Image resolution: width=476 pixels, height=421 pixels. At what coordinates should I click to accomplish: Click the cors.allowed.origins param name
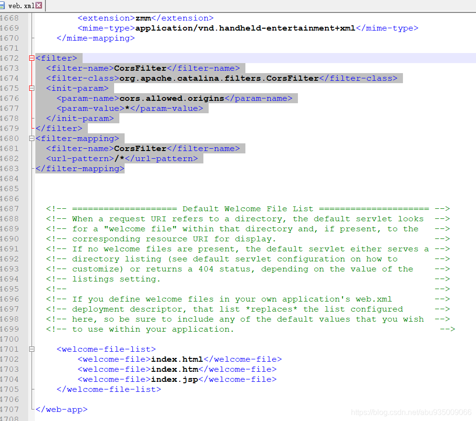(x=171, y=98)
